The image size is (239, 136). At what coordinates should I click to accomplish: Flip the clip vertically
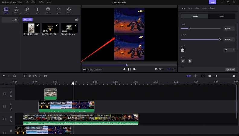(x=190, y=61)
